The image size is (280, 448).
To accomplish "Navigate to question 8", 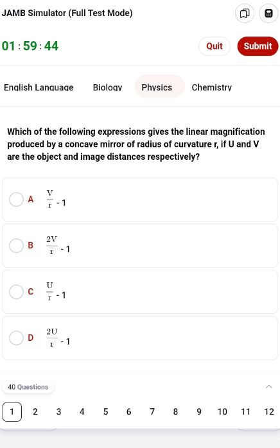I will pyautogui.click(x=175, y=411).
